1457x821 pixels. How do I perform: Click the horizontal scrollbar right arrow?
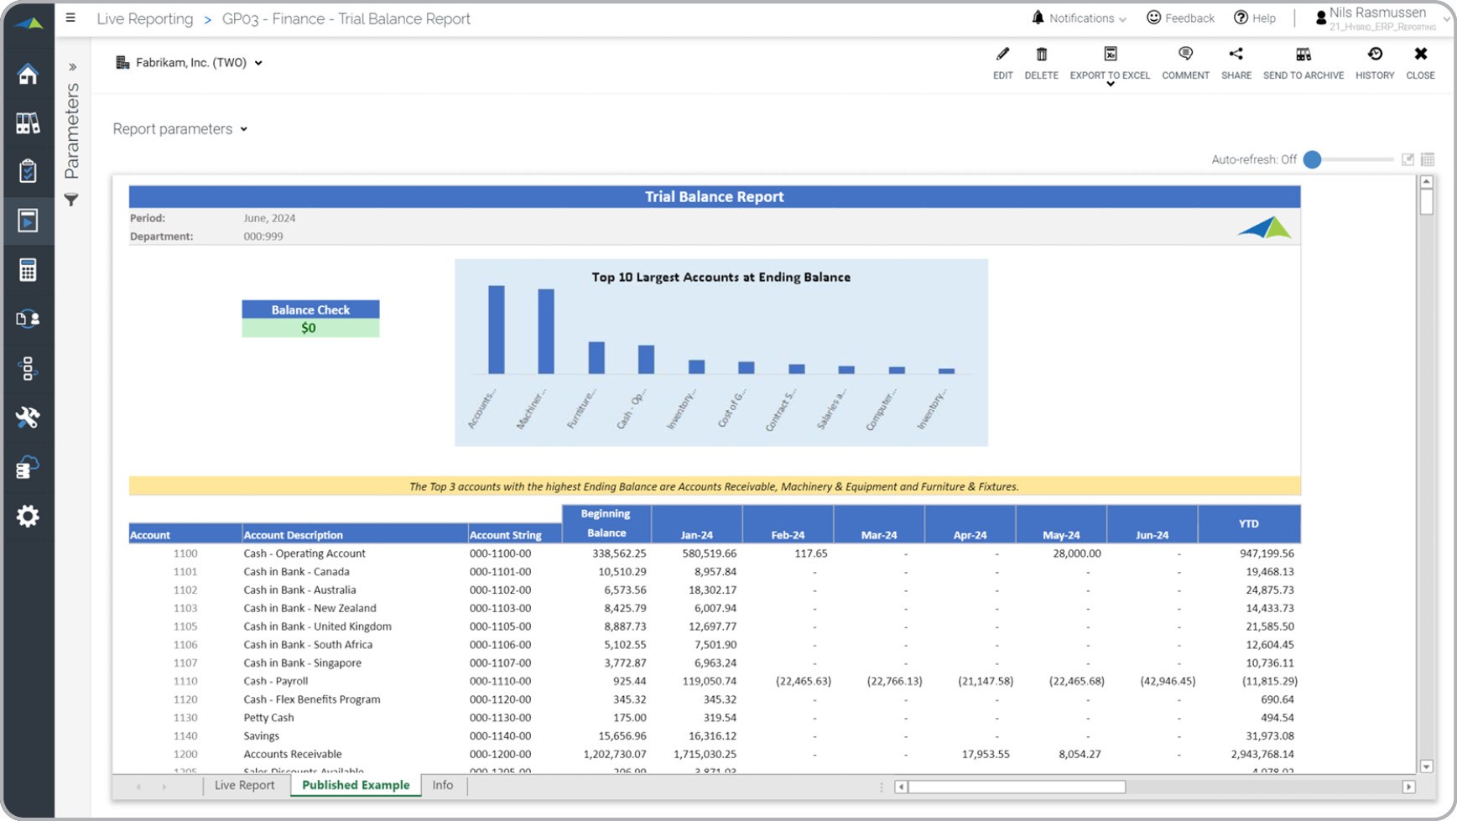point(1408,787)
